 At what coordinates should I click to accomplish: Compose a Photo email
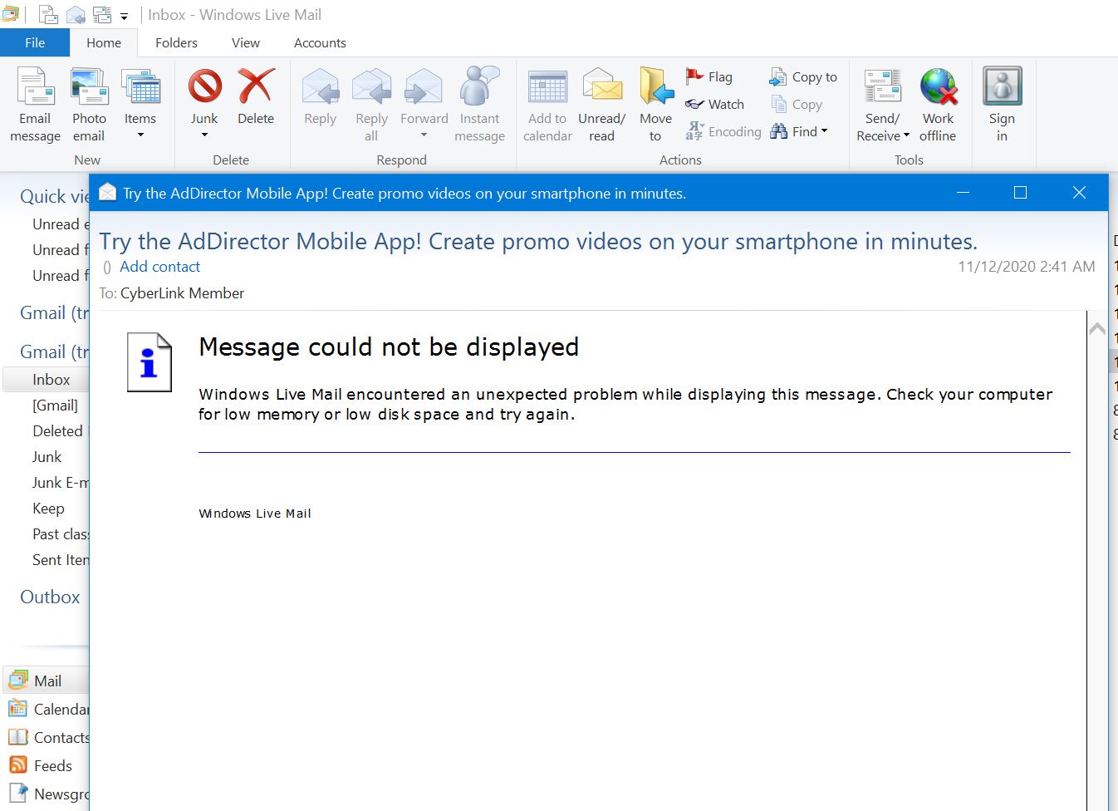pyautogui.click(x=89, y=106)
